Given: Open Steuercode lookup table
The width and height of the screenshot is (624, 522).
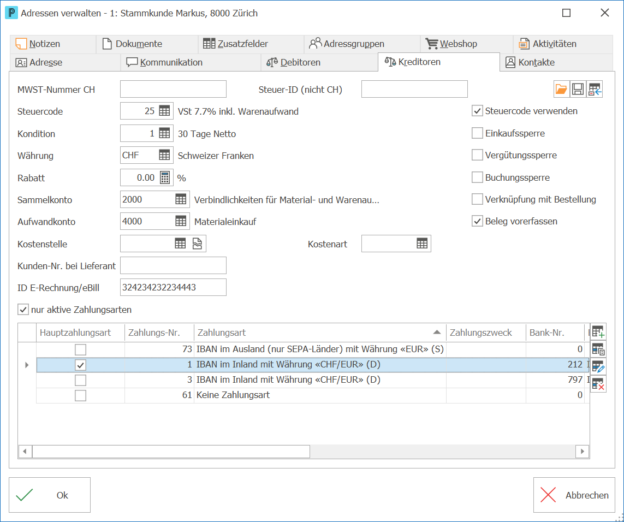Looking at the screenshot, I should coord(164,111).
